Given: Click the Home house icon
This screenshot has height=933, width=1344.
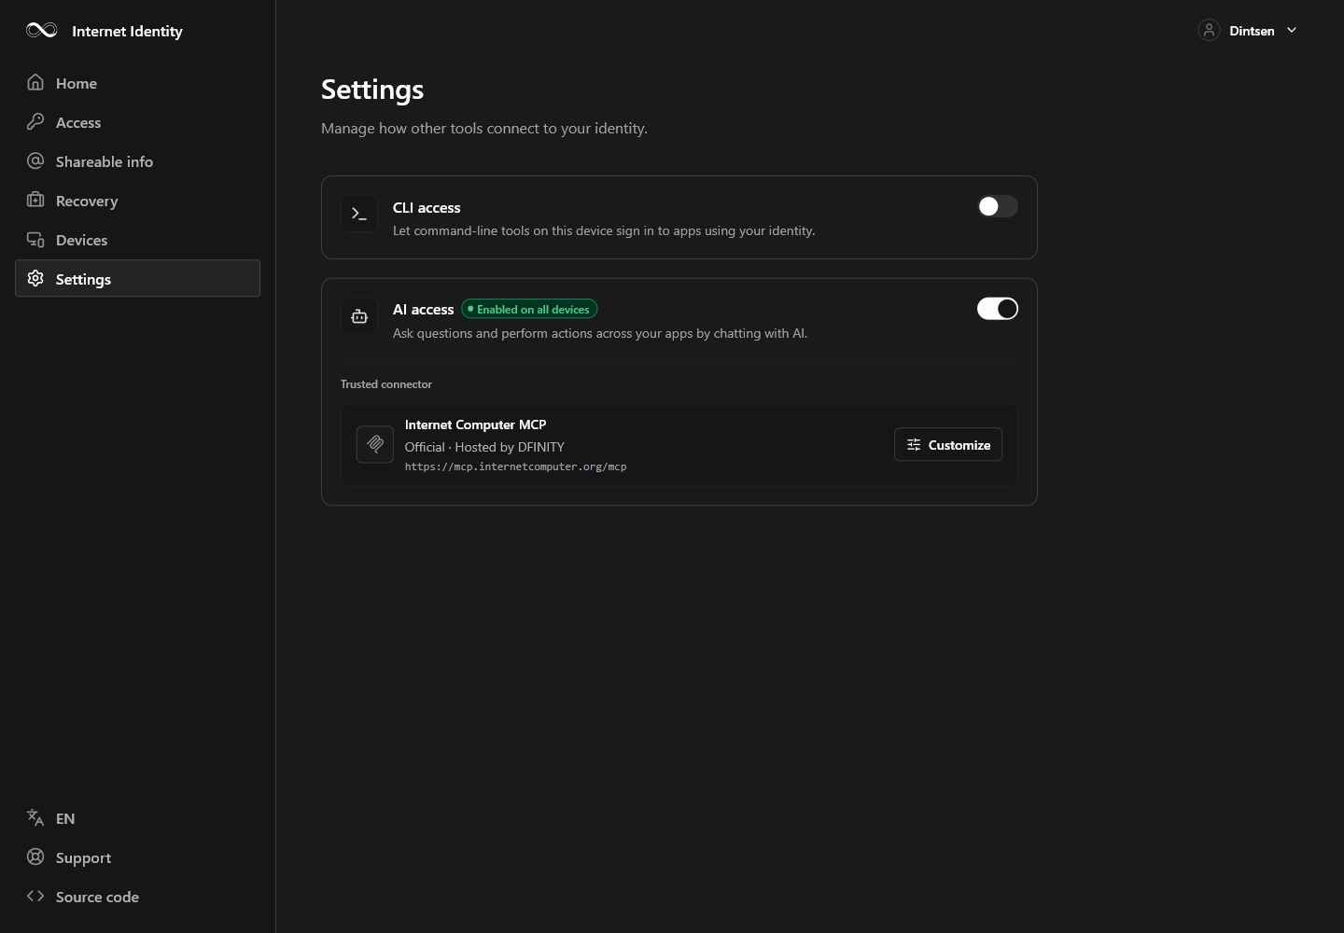Looking at the screenshot, I should 35,83.
